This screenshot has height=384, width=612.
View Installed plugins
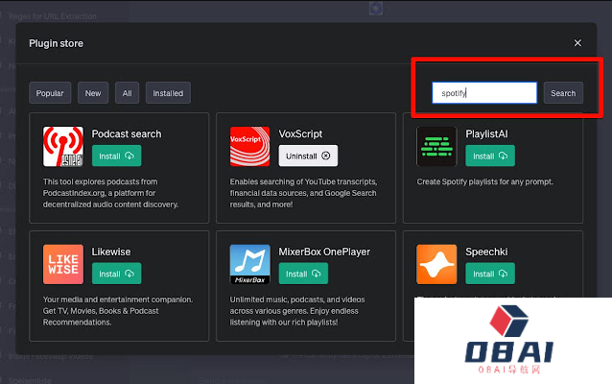(168, 93)
